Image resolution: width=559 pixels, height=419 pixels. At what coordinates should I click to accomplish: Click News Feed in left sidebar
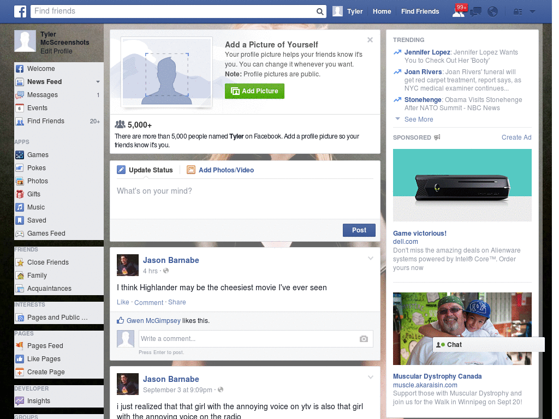click(x=45, y=82)
